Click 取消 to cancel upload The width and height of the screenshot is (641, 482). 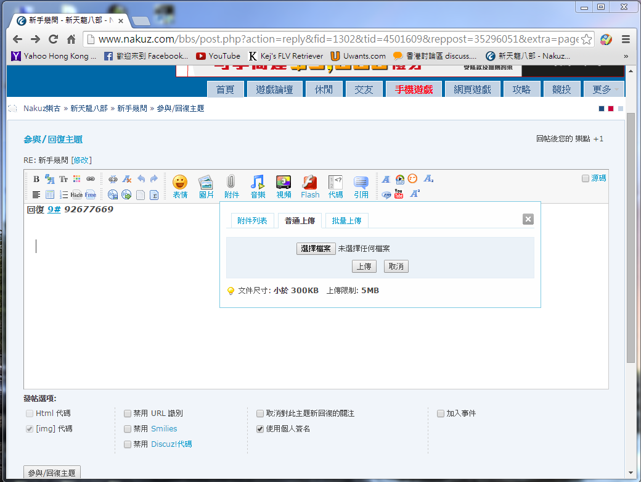pyautogui.click(x=396, y=267)
